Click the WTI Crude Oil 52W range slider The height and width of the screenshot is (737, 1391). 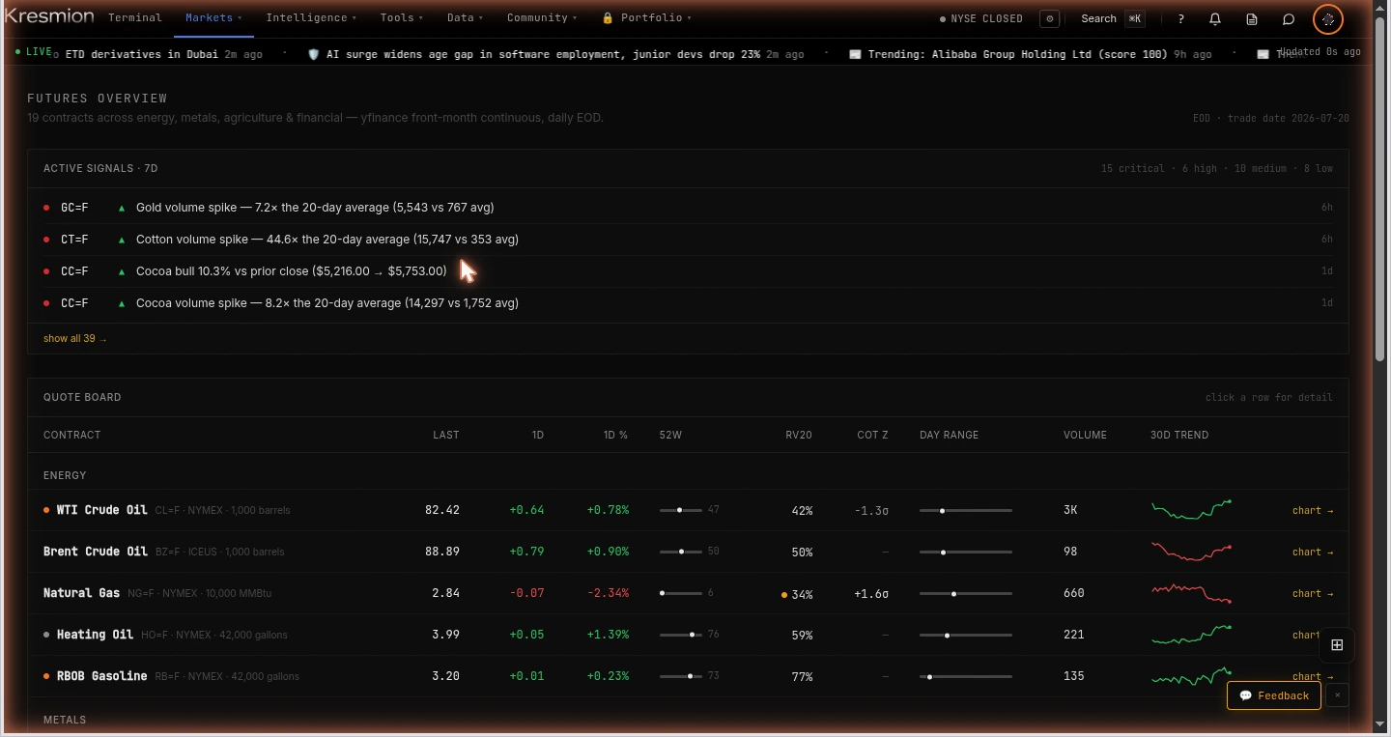click(x=681, y=510)
